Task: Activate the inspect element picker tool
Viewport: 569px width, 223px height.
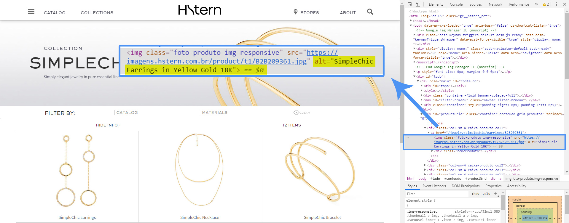Action: click(410, 4)
